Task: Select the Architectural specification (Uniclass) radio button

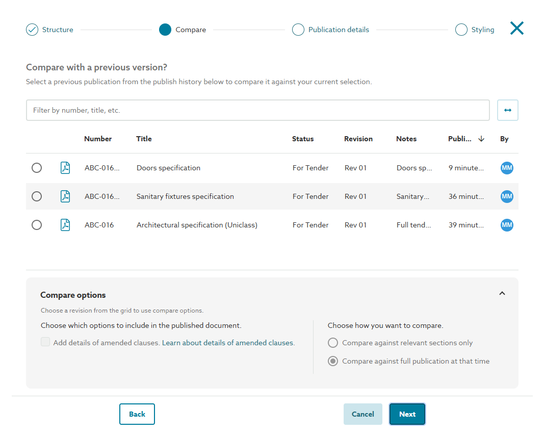Action: coord(37,225)
